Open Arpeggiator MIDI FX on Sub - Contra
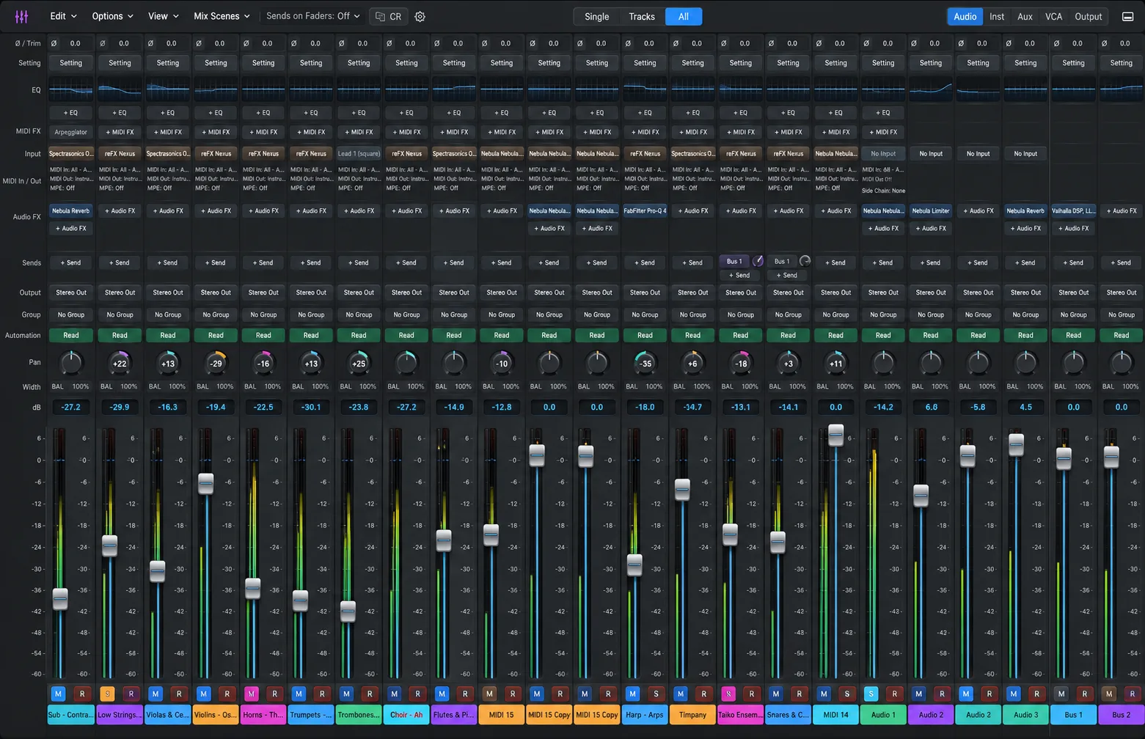The width and height of the screenshot is (1145, 739). 71,132
